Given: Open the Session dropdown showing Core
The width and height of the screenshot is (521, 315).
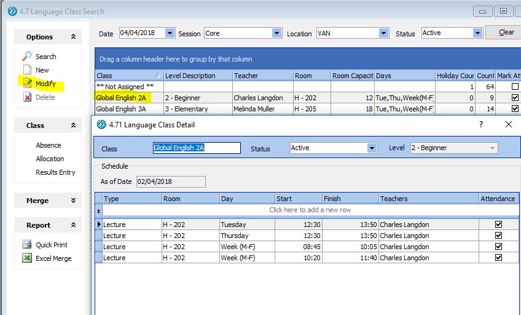Looking at the screenshot, I should click(x=276, y=33).
